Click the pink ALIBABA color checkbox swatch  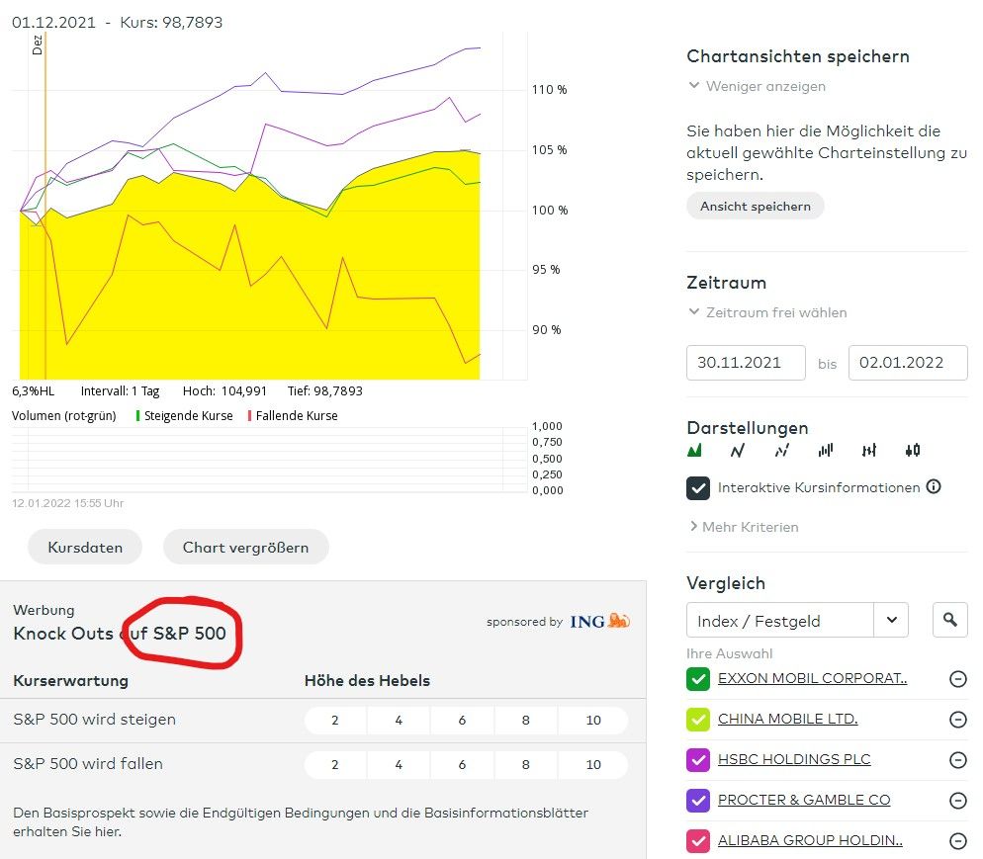point(698,841)
